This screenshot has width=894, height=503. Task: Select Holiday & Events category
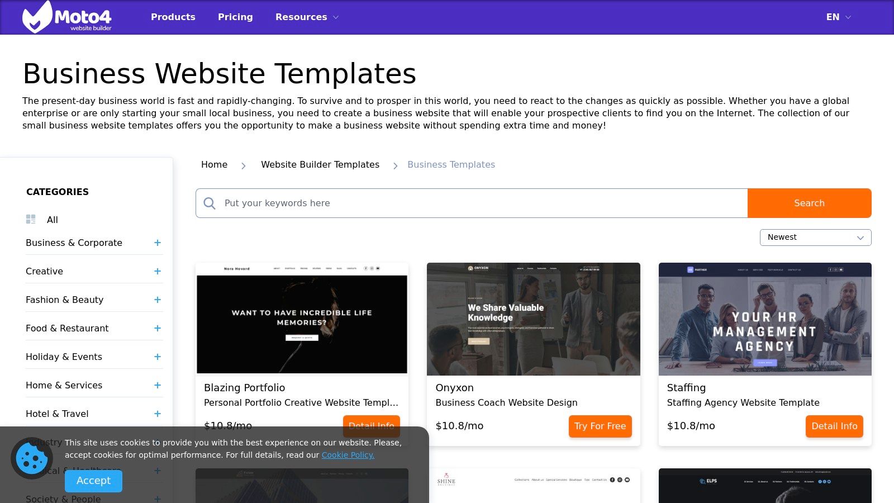point(64,357)
